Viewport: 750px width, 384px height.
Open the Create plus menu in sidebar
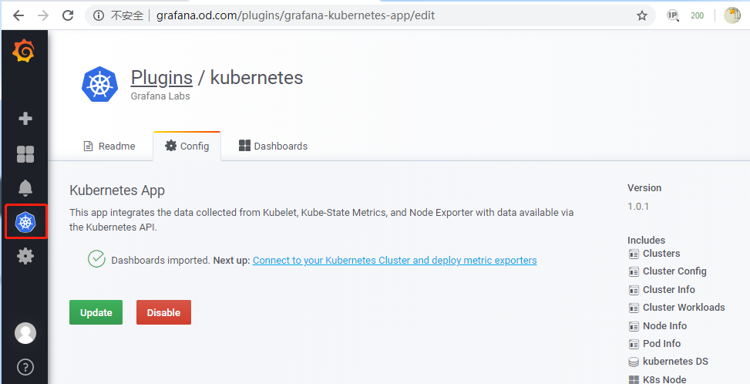(x=25, y=119)
